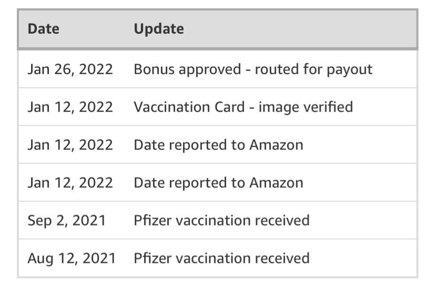The width and height of the screenshot is (435, 286).
Task: Click the first 'Date reported to Amazon' row
Action: point(218,145)
